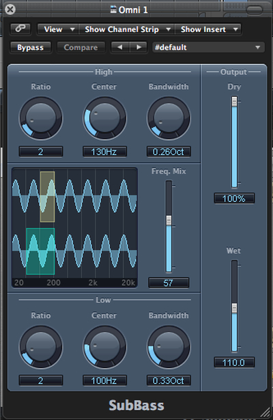The width and height of the screenshot is (273, 420).
Task: Click the 130Hz center value field
Action: tap(104, 152)
